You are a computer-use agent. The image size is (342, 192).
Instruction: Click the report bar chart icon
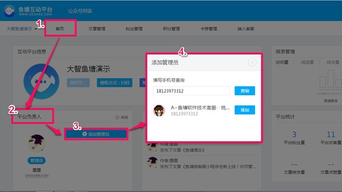[x=330, y=85]
